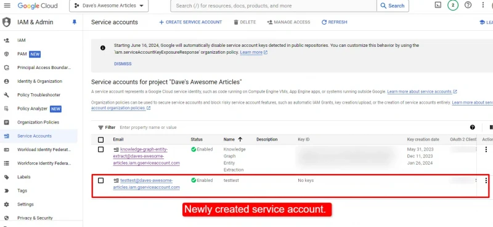Open the hamburger navigation menu
The height and width of the screenshot is (227, 493).
tap(7, 6)
